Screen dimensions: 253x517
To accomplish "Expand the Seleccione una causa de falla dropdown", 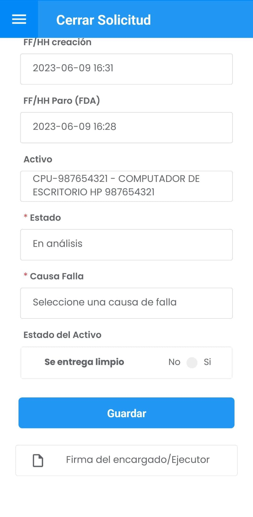I will 126,303.
